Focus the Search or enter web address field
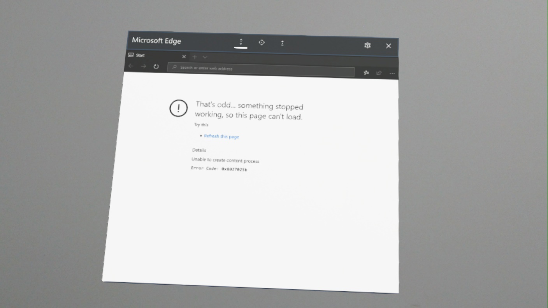The height and width of the screenshot is (308, 548). tap(261, 70)
